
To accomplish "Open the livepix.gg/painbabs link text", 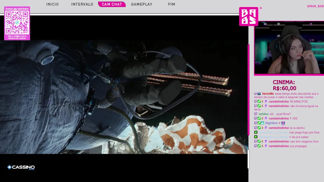I will pyautogui.click(x=17, y=9).
